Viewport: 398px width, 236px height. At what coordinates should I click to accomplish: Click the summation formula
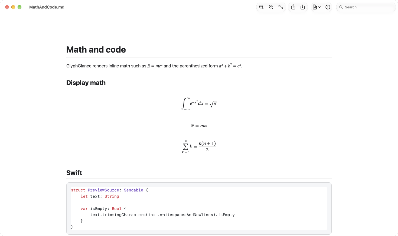coord(199,147)
